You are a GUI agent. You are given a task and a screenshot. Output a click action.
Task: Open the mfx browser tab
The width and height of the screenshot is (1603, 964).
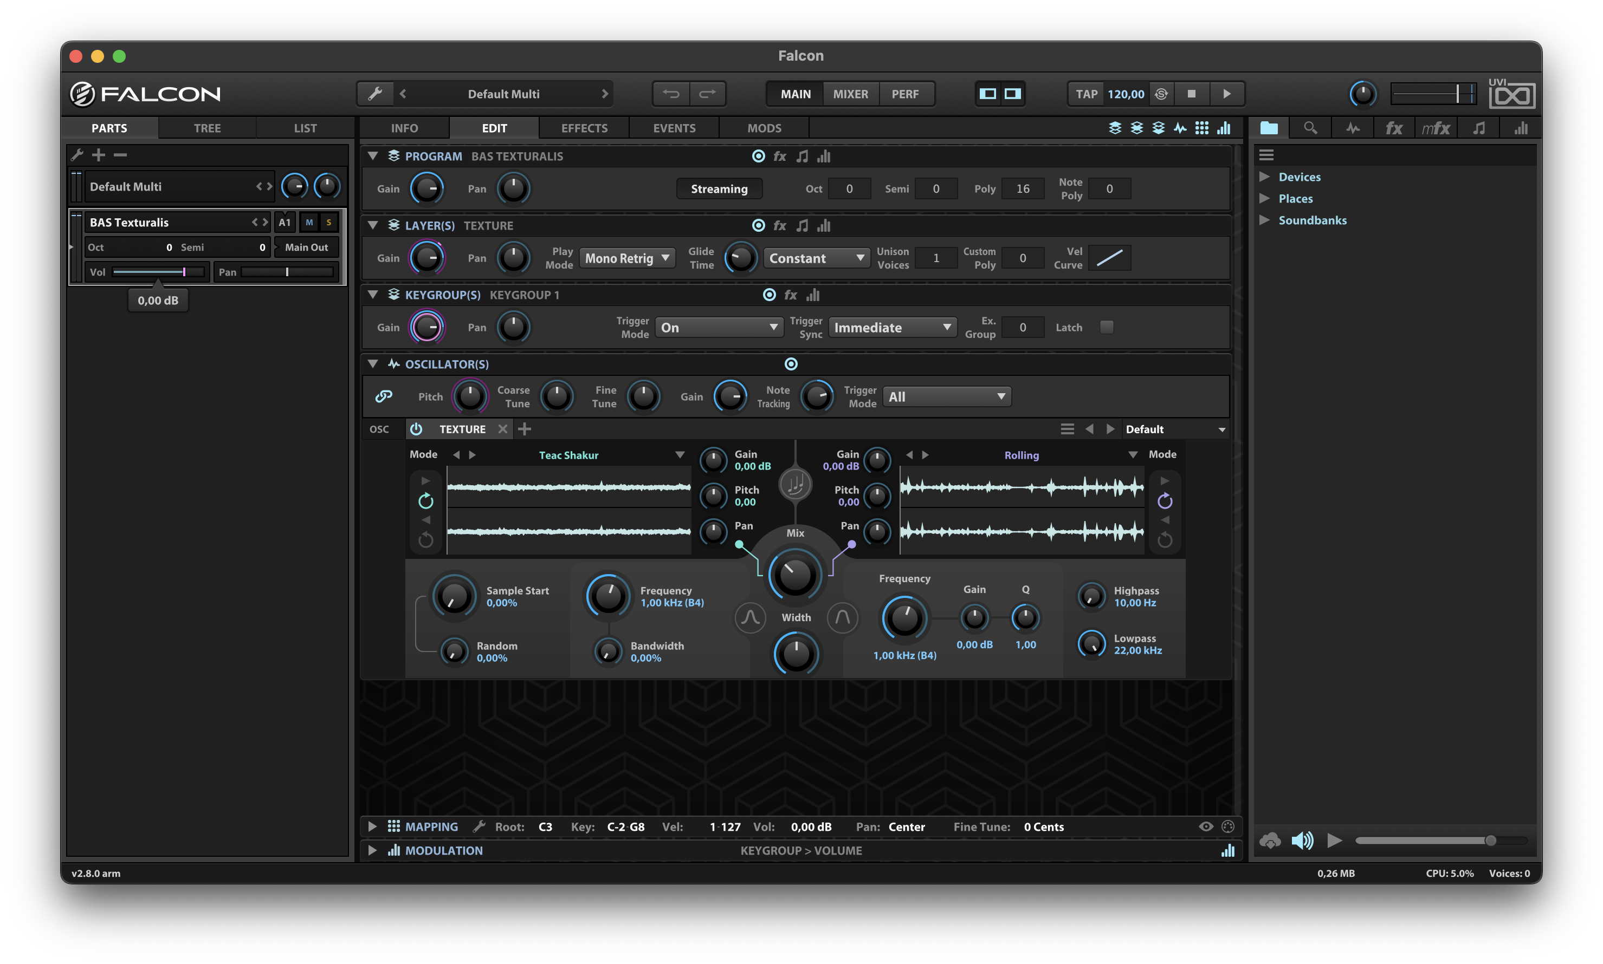(1436, 128)
